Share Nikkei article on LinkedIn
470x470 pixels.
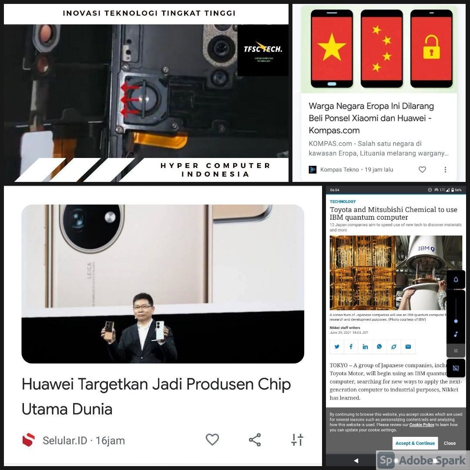(365, 347)
